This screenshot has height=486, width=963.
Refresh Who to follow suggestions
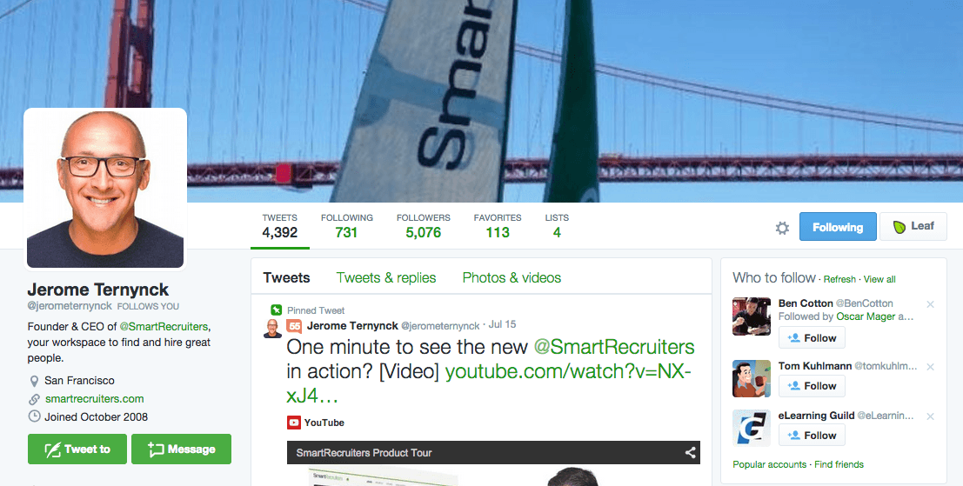tap(839, 279)
